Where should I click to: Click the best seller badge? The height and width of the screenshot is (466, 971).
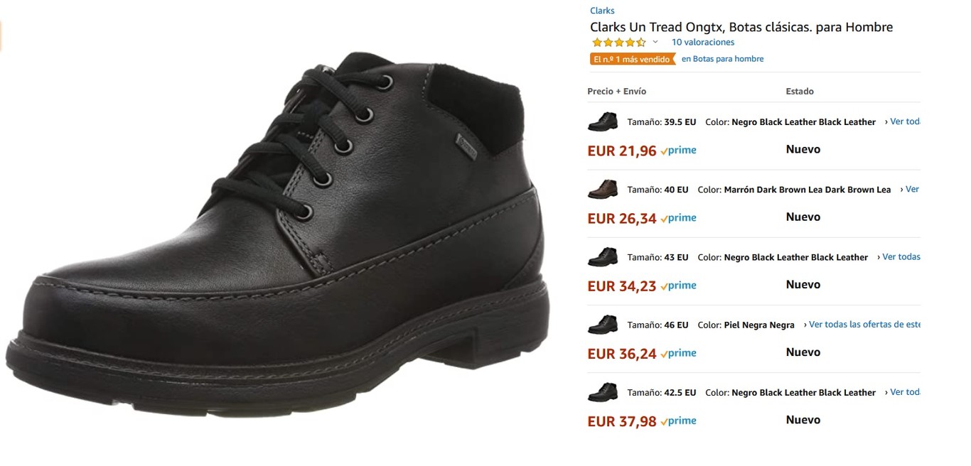(632, 59)
